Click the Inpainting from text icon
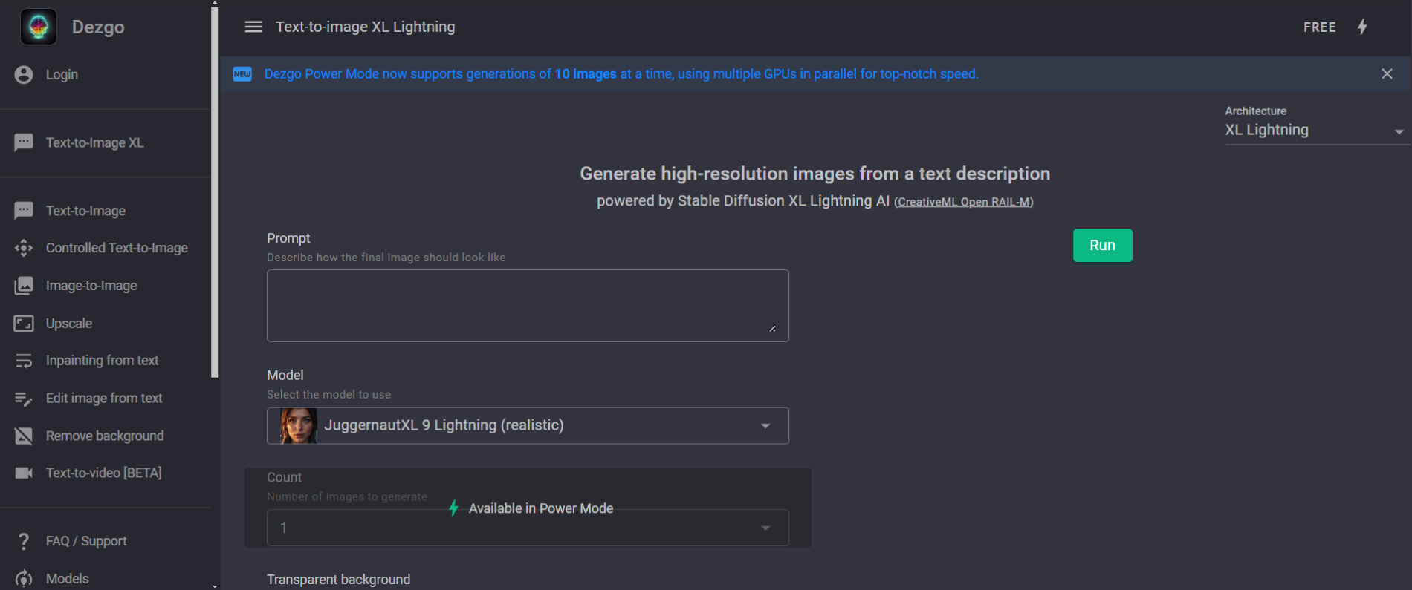The height and width of the screenshot is (590, 1412). [x=24, y=361]
